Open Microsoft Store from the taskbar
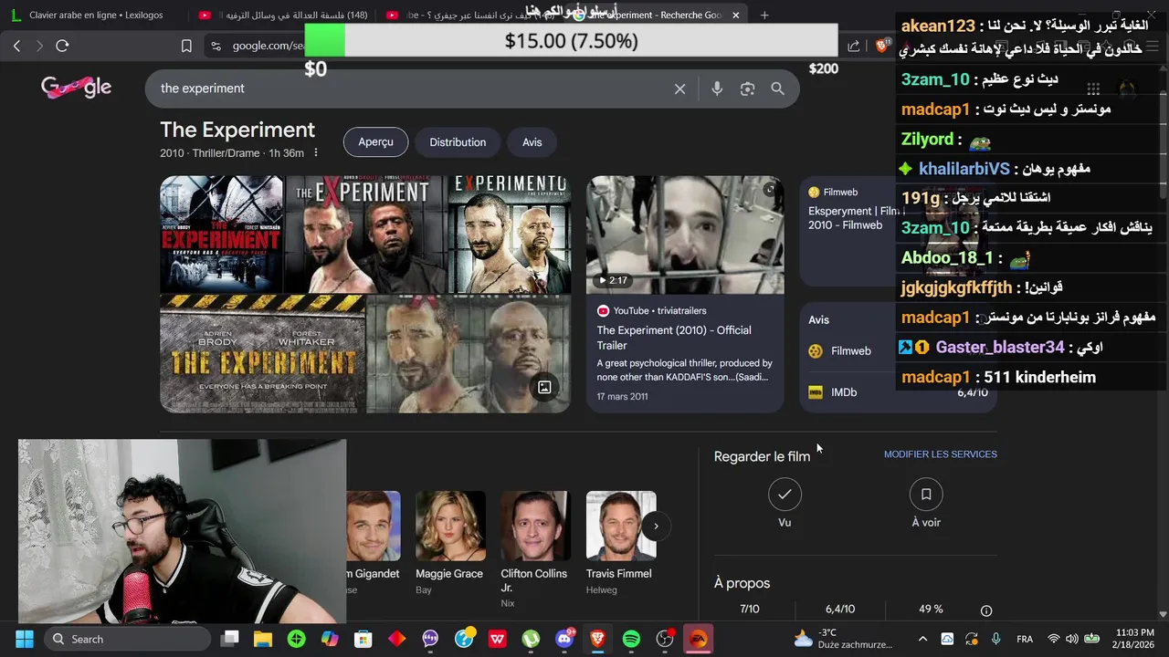 (363, 639)
